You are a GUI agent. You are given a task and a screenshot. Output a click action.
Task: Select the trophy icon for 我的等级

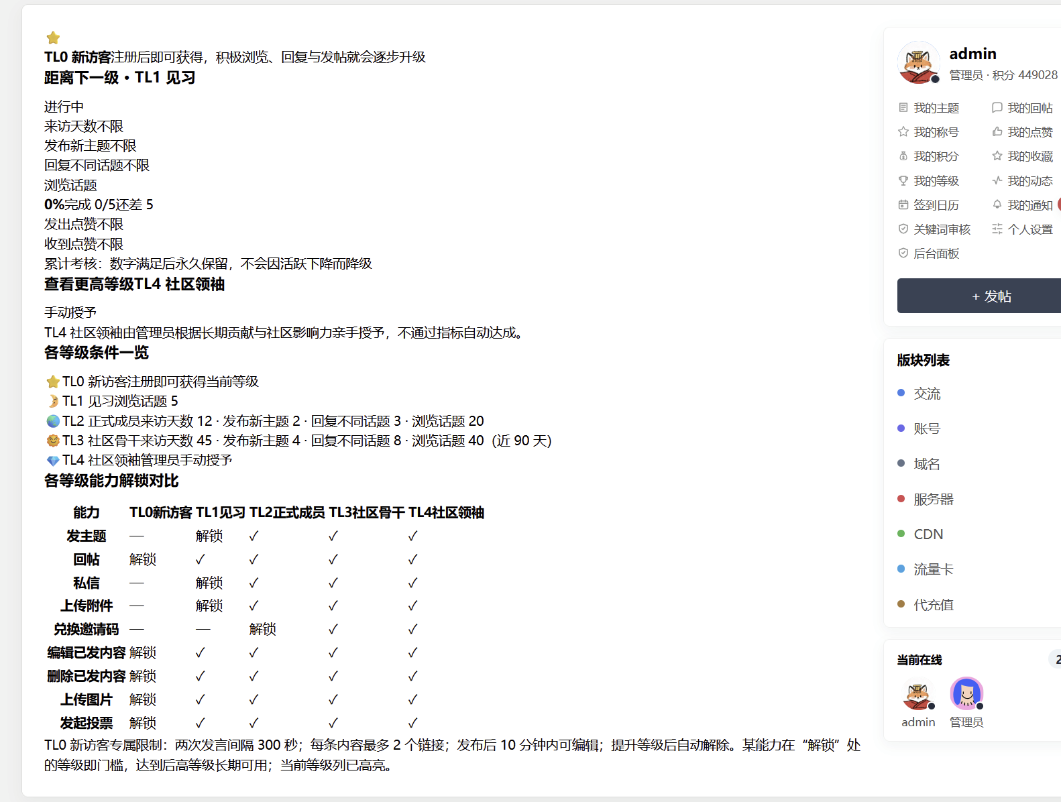pyautogui.click(x=903, y=180)
